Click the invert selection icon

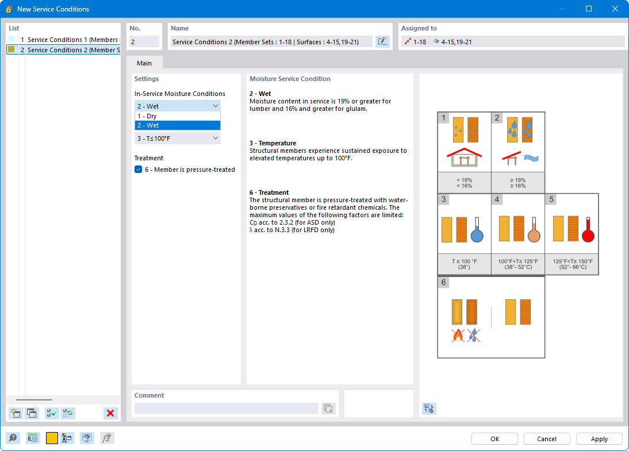click(68, 413)
